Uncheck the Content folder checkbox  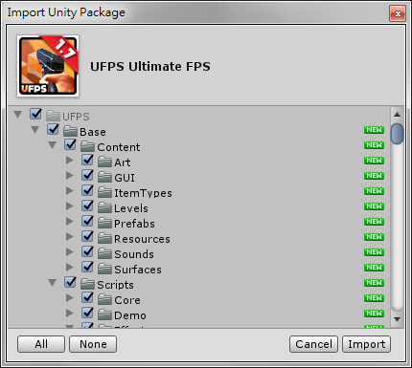click(x=70, y=144)
